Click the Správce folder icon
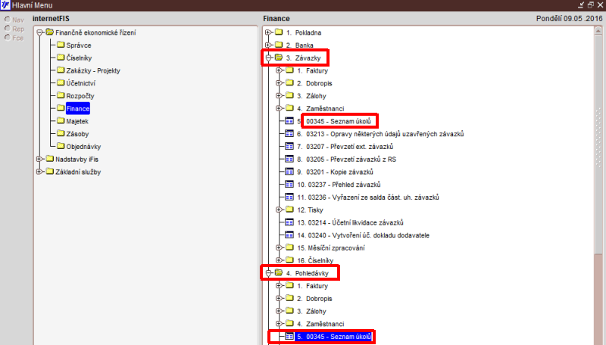The width and height of the screenshot is (606, 345). (61, 45)
